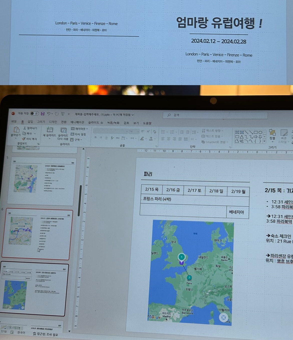293x340 pixels.
Task: Click the increase font size icon
Action: 142,131
